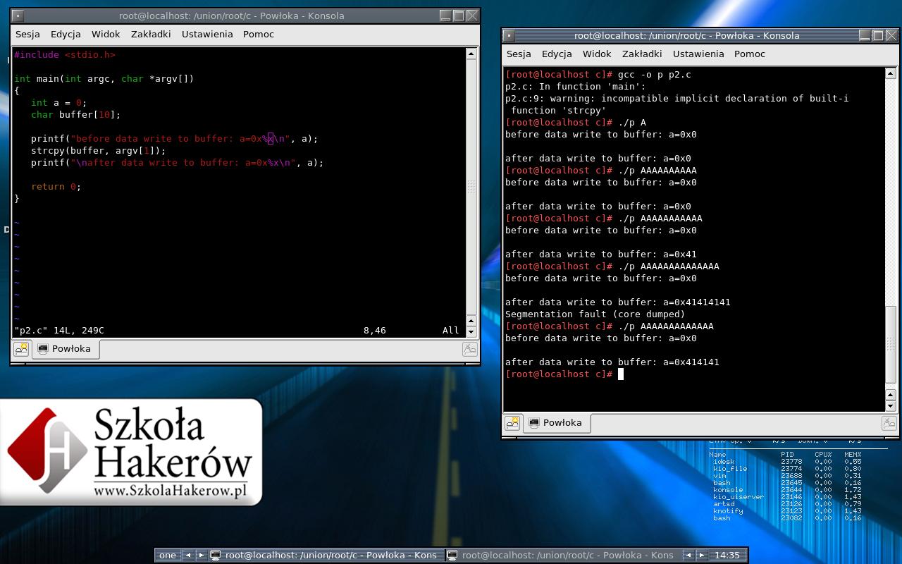Click lowest scroll-down arrow in right Konsola
Image resolution: width=902 pixels, height=564 pixels.
(891, 406)
